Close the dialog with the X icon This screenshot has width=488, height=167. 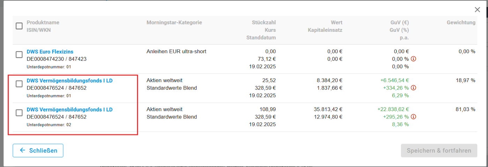477,10
